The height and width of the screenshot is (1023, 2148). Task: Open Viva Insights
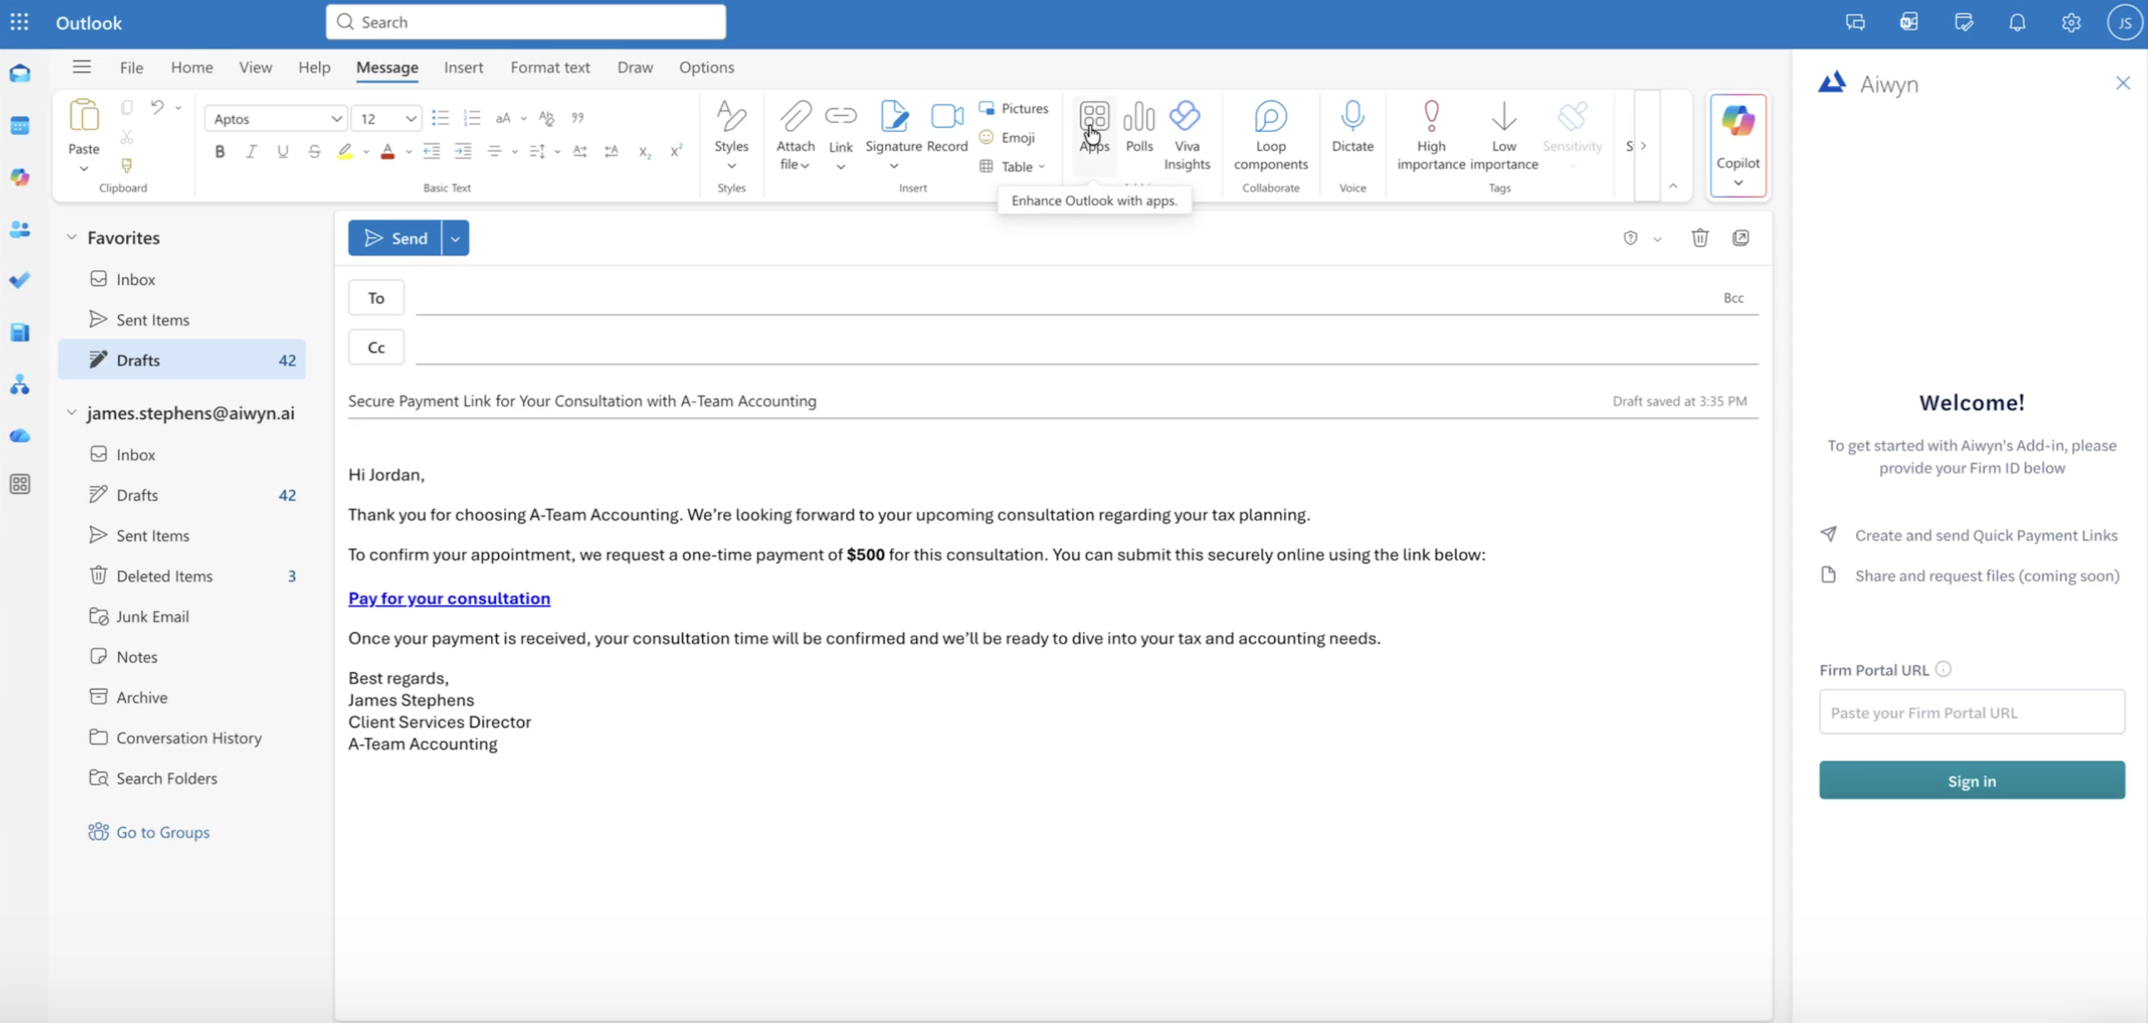pos(1186,135)
